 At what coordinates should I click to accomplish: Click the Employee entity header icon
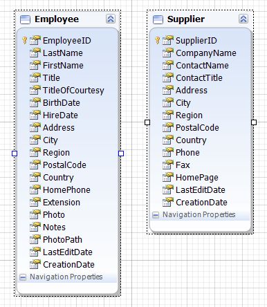(25, 19)
